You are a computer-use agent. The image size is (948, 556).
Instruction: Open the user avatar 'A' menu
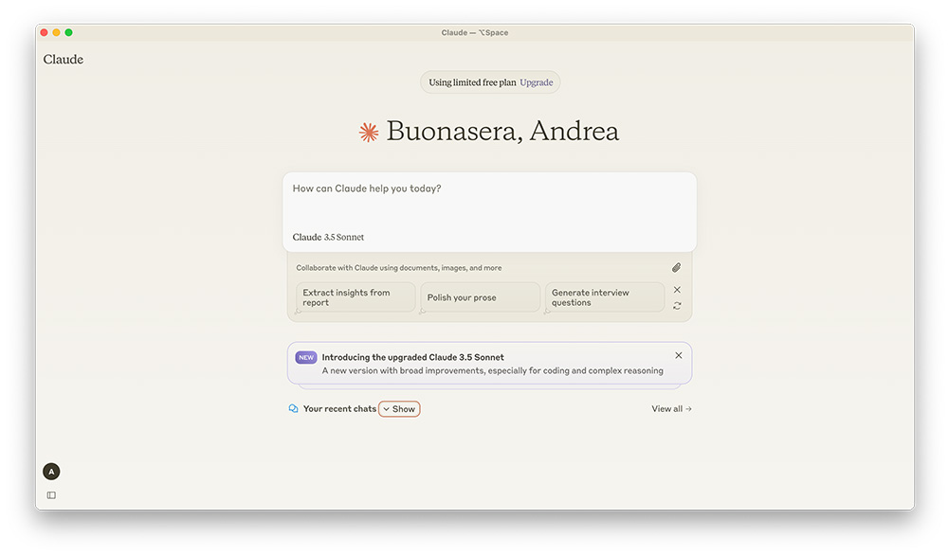pyautogui.click(x=51, y=472)
